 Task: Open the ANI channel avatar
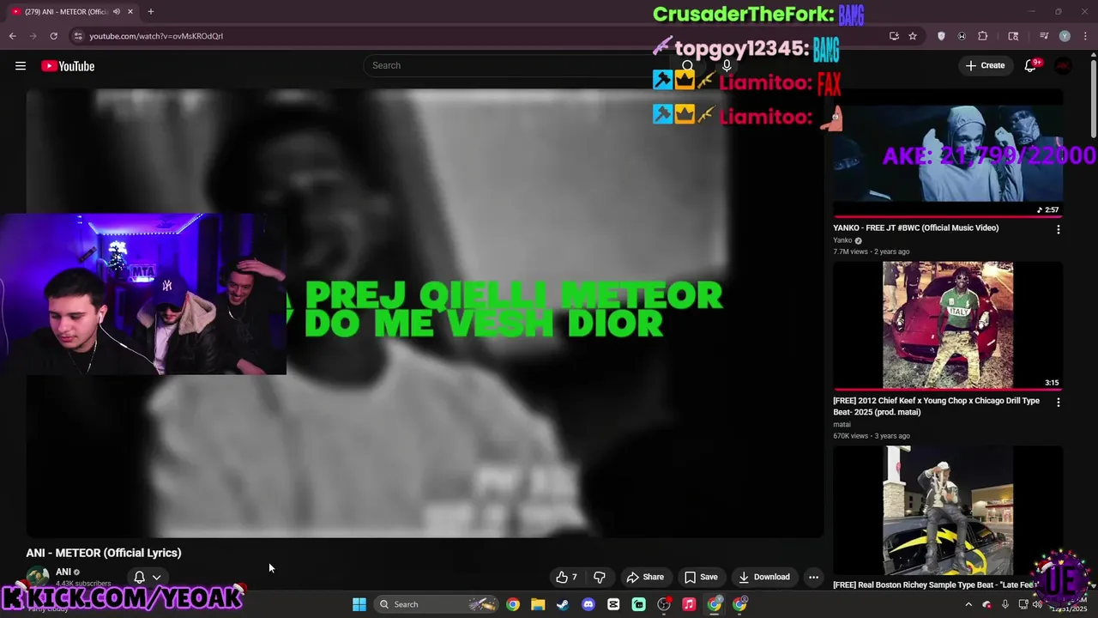pyautogui.click(x=38, y=577)
